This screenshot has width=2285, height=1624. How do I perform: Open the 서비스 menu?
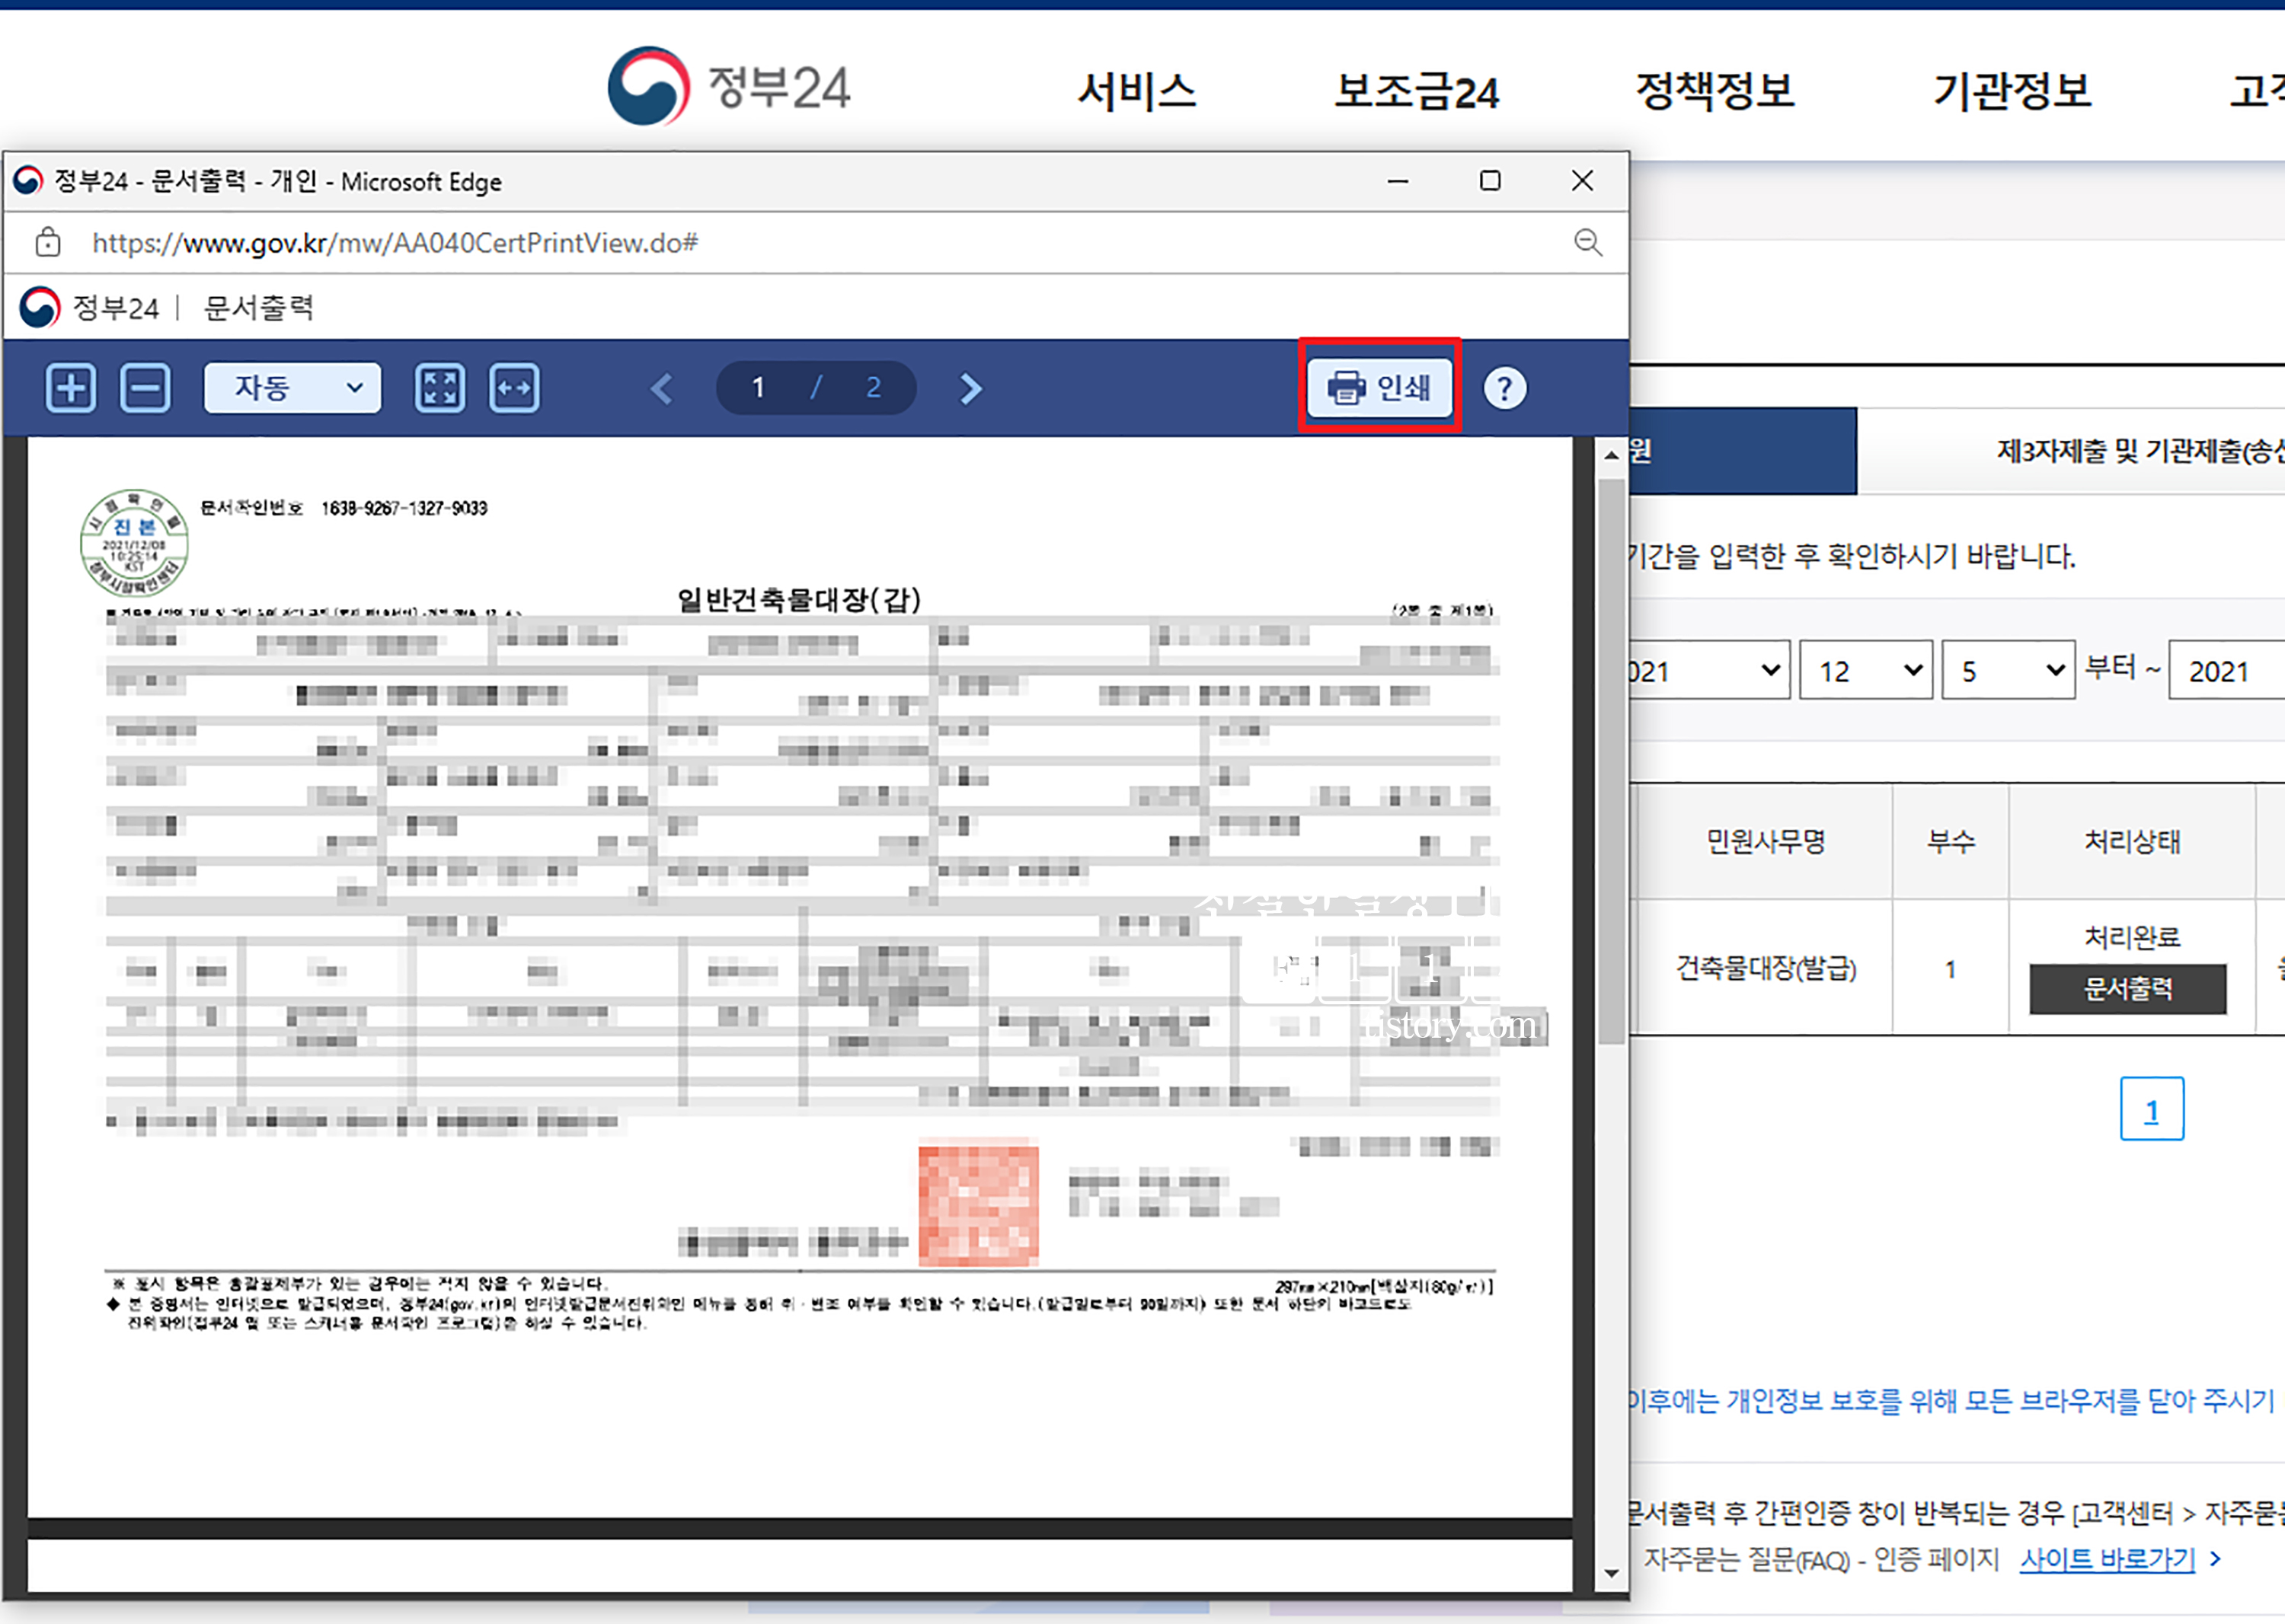pyautogui.click(x=1136, y=91)
